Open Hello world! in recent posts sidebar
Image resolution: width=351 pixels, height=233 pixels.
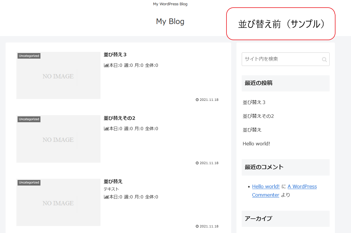(x=256, y=144)
